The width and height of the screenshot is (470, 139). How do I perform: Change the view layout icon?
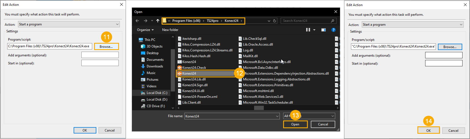(x=308, y=30)
